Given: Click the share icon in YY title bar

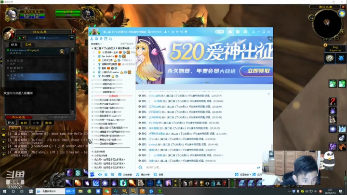Looking at the screenshot, I should click(x=182, y=32).
